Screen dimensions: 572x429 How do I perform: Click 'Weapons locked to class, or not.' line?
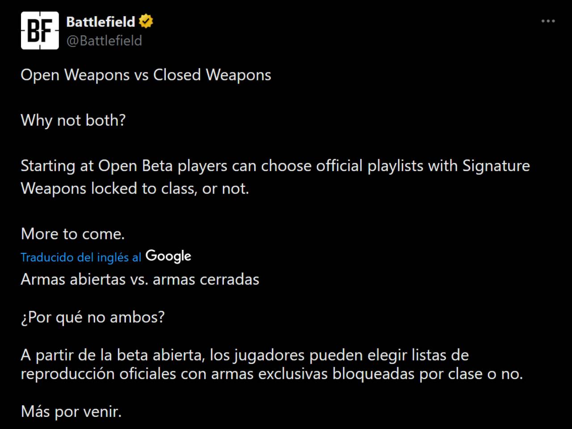tap(135, 189)
